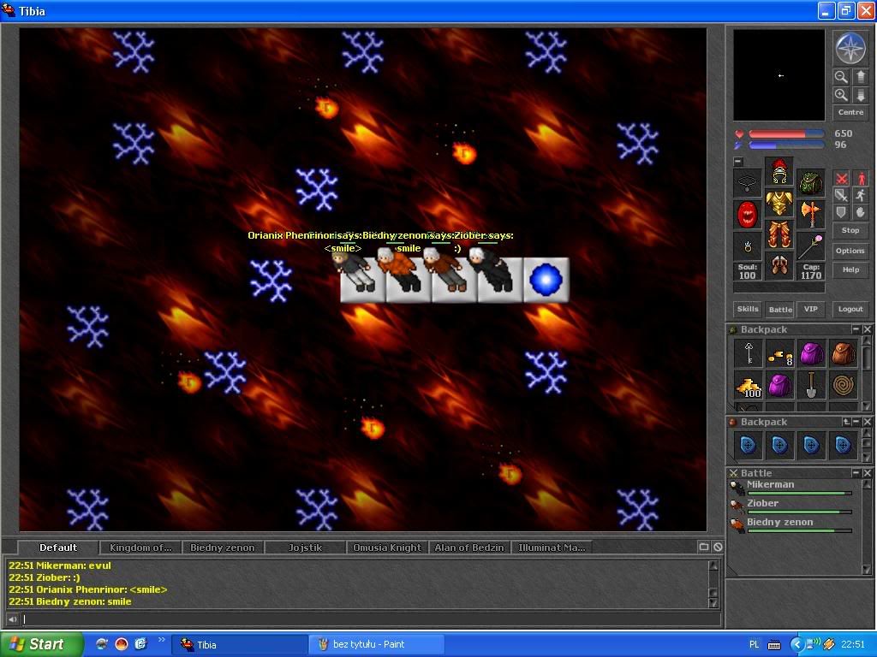Select the amulet necklace slot
877x657 pixels.
pos(747,183)
